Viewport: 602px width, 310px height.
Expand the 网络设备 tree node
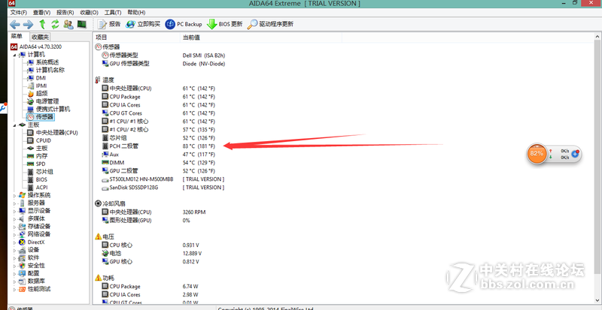[14, 234]
